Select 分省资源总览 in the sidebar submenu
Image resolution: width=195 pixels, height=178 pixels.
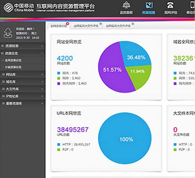pos(13,67)
